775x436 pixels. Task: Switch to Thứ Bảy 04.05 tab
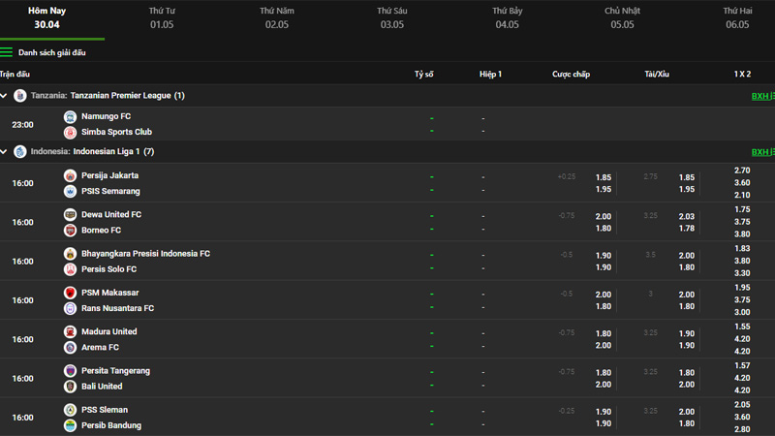tap(507, 17)
